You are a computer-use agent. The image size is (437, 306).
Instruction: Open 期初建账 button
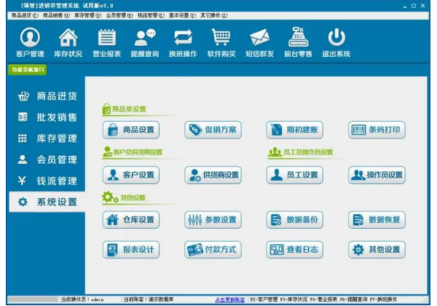[x=295, y=130]
